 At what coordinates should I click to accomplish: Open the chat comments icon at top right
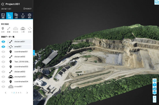[157, 2]
